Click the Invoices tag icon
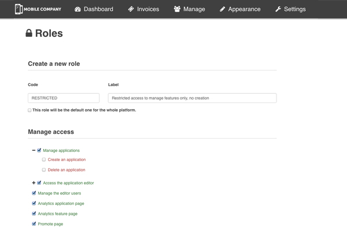347x231 pixels. point(131,9)
